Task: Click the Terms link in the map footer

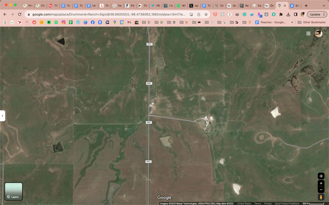Action: pyautogui.click(x=258, y=203)
